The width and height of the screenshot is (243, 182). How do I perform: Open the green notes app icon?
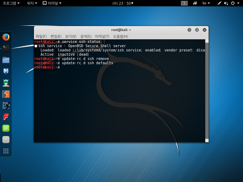pyautogui.click(x=6, y=128)
